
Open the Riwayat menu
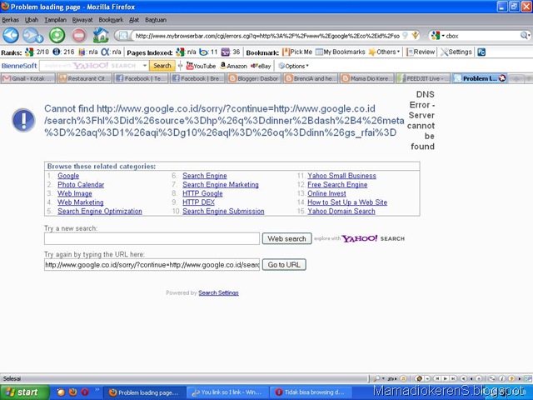[82, 20]
